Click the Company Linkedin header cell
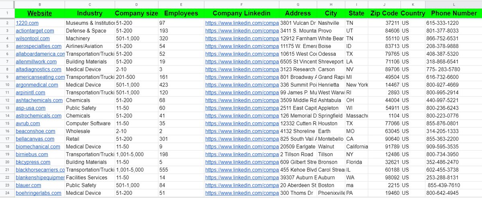The height and width of the screenshot is (198, 482). tap(241, 13)
